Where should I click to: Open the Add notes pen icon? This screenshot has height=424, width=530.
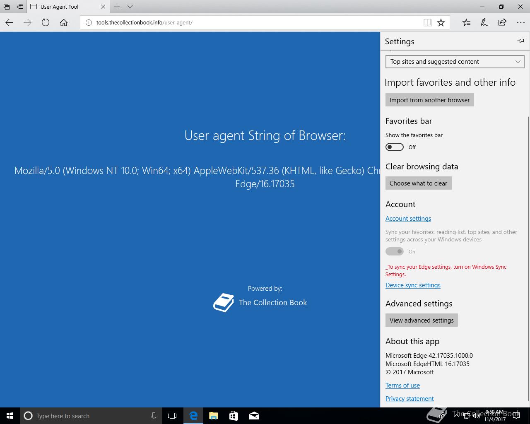484,22
